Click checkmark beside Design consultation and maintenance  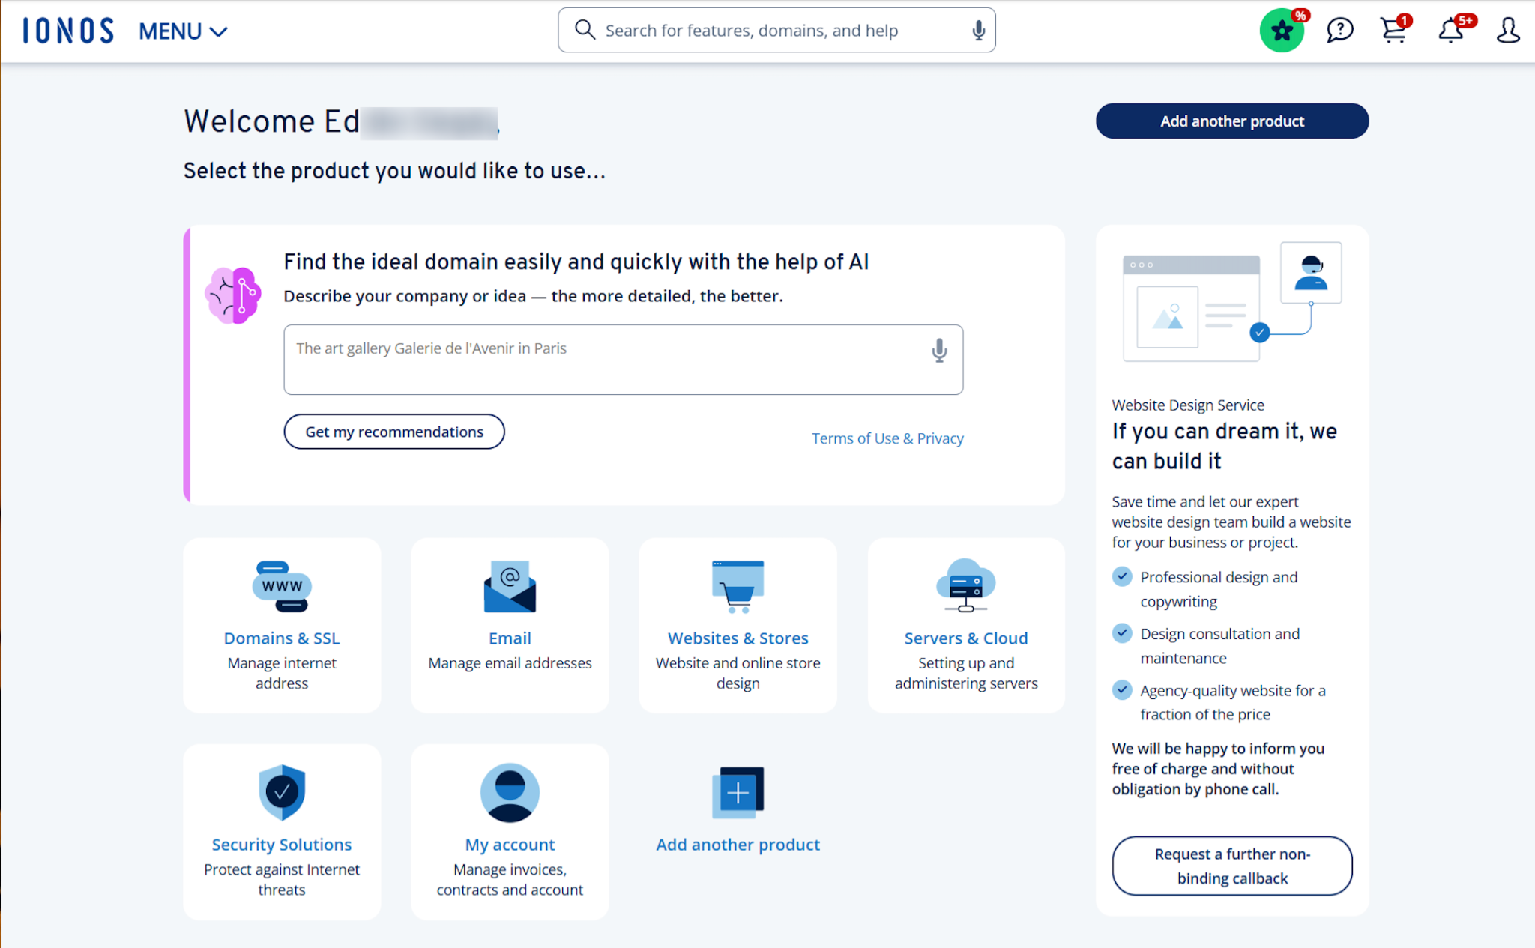(1122, 633)
